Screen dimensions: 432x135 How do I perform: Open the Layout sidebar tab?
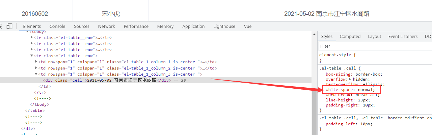(375, 36)
